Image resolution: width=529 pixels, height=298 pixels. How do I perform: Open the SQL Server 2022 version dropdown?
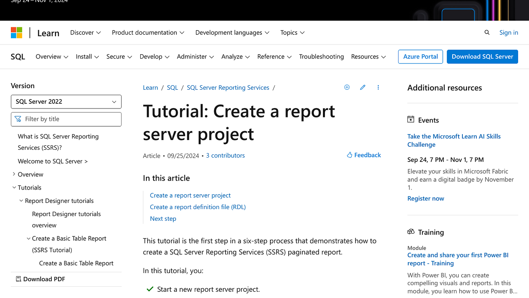pos(66,101)
